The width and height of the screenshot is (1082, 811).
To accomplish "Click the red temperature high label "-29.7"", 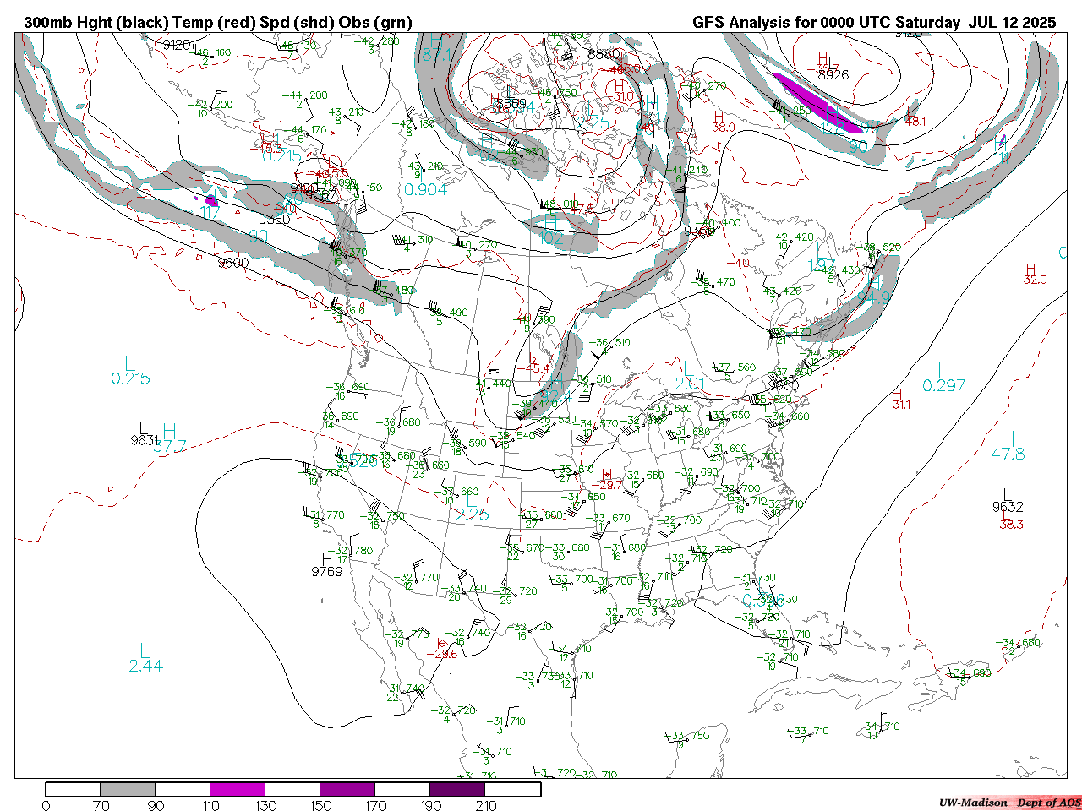I will pos(605,485).
